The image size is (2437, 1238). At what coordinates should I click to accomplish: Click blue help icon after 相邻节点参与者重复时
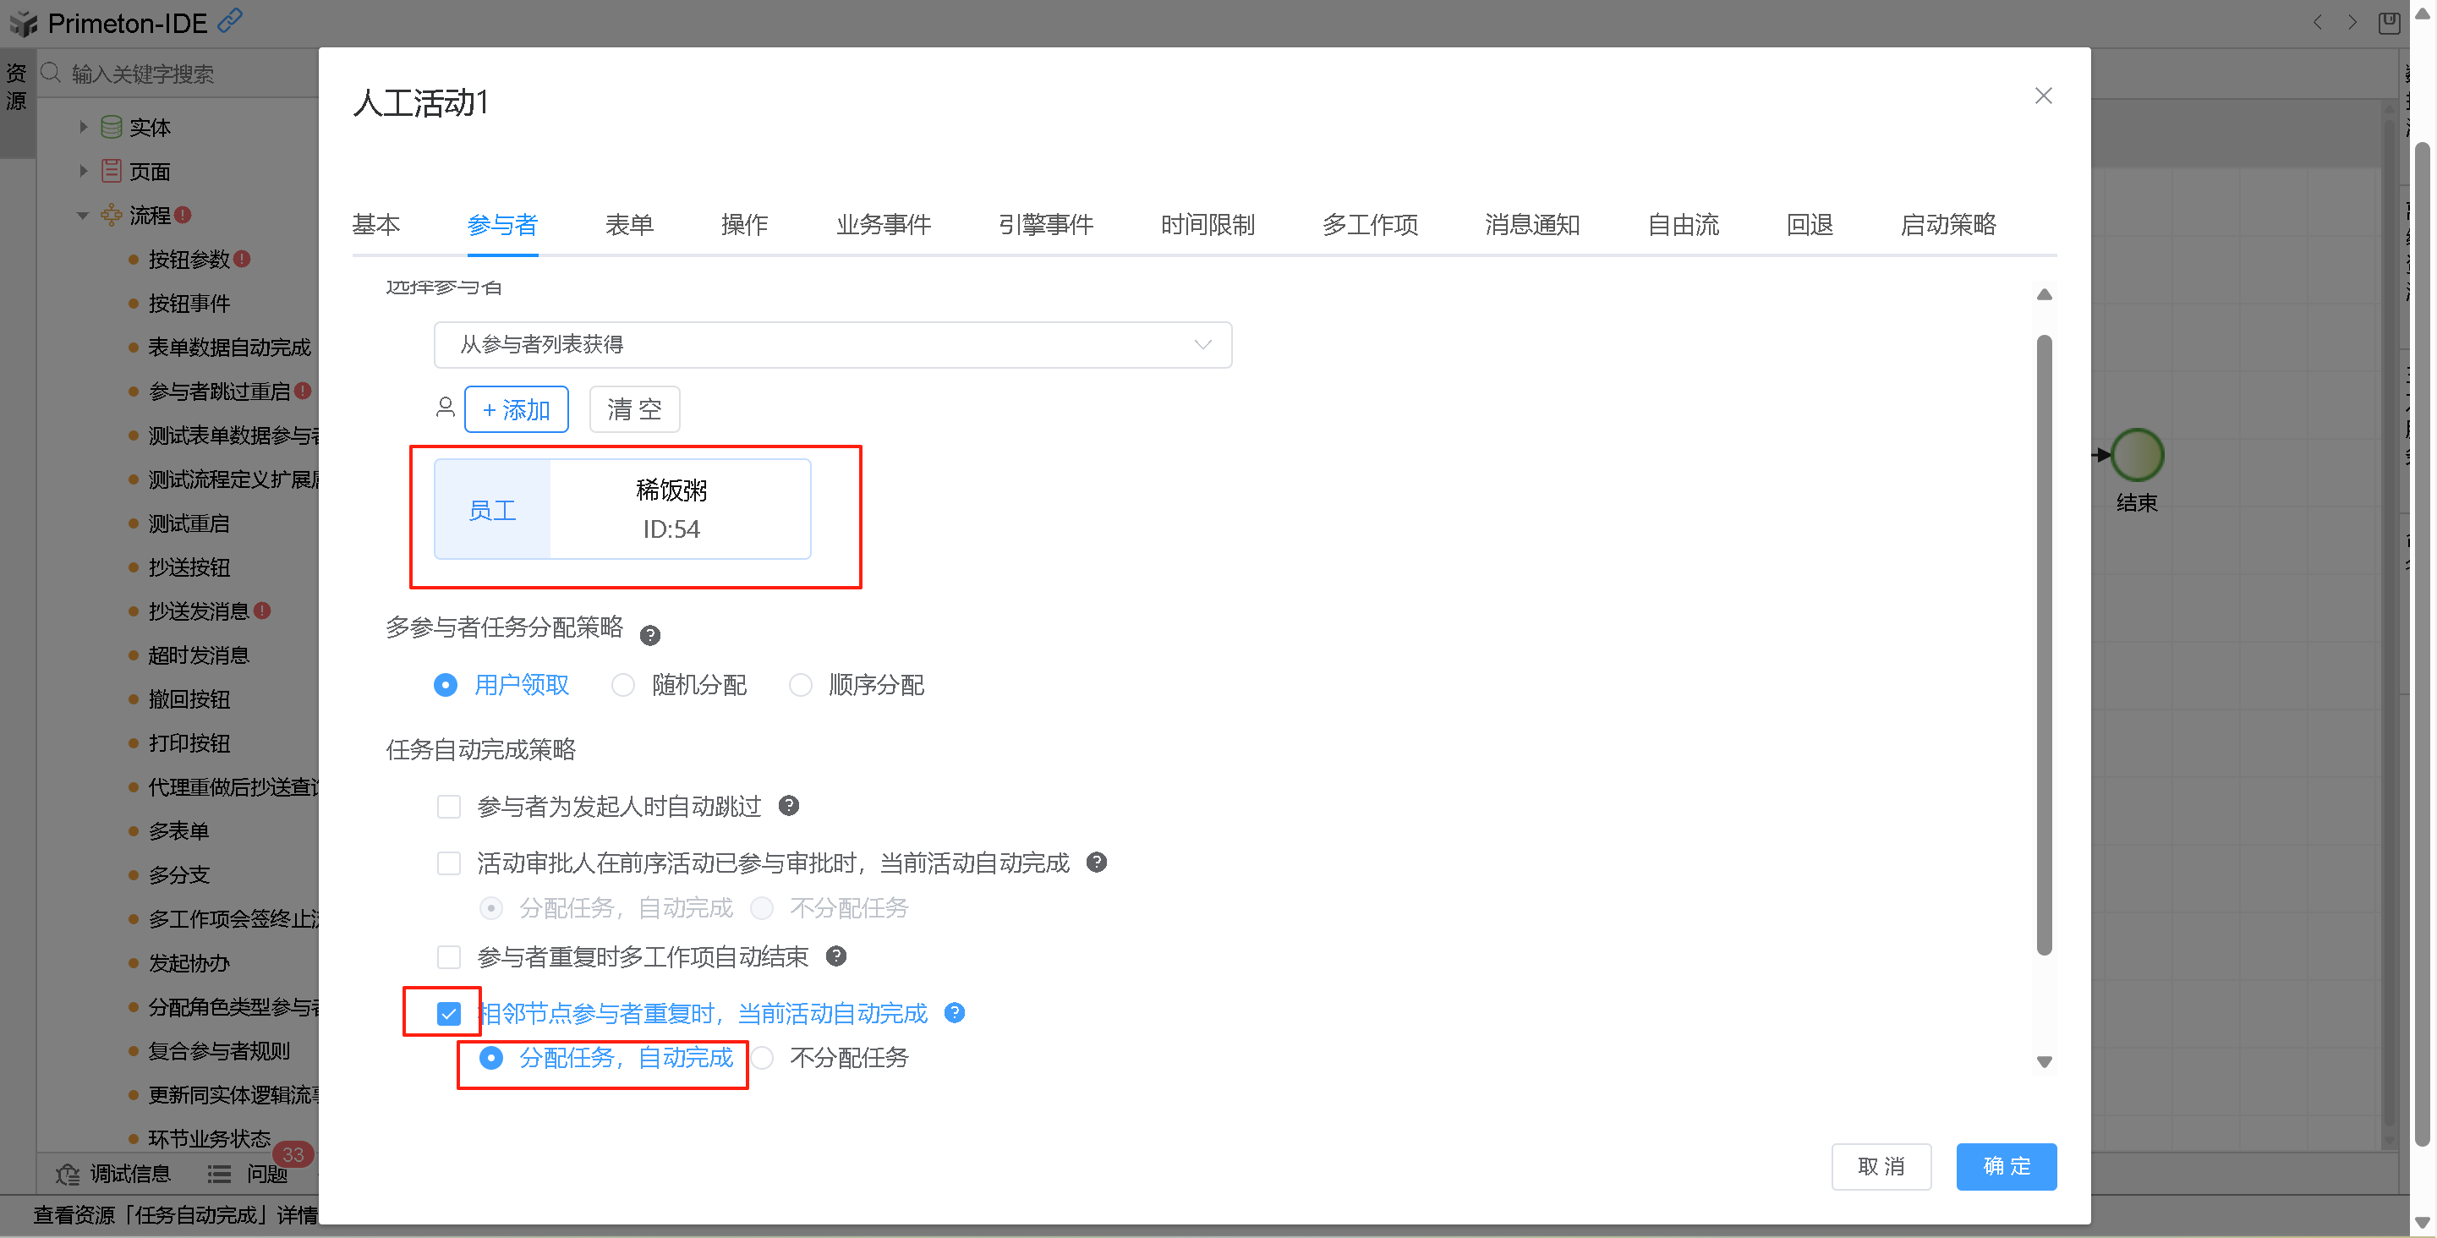coord(955,1013)
